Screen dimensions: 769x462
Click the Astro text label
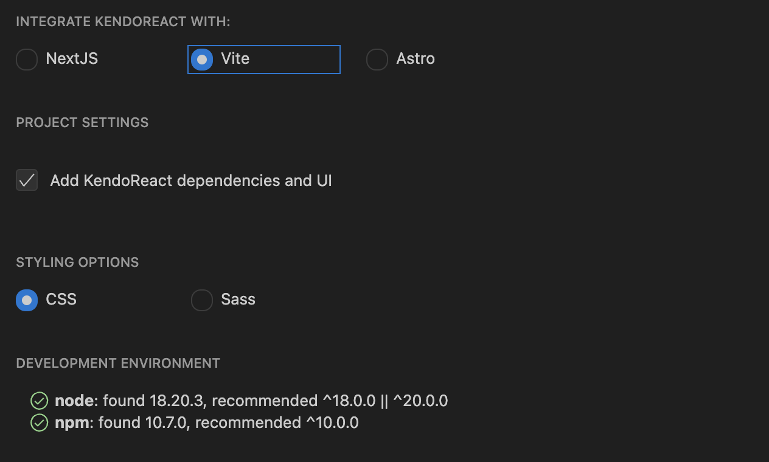pos(416,59)
